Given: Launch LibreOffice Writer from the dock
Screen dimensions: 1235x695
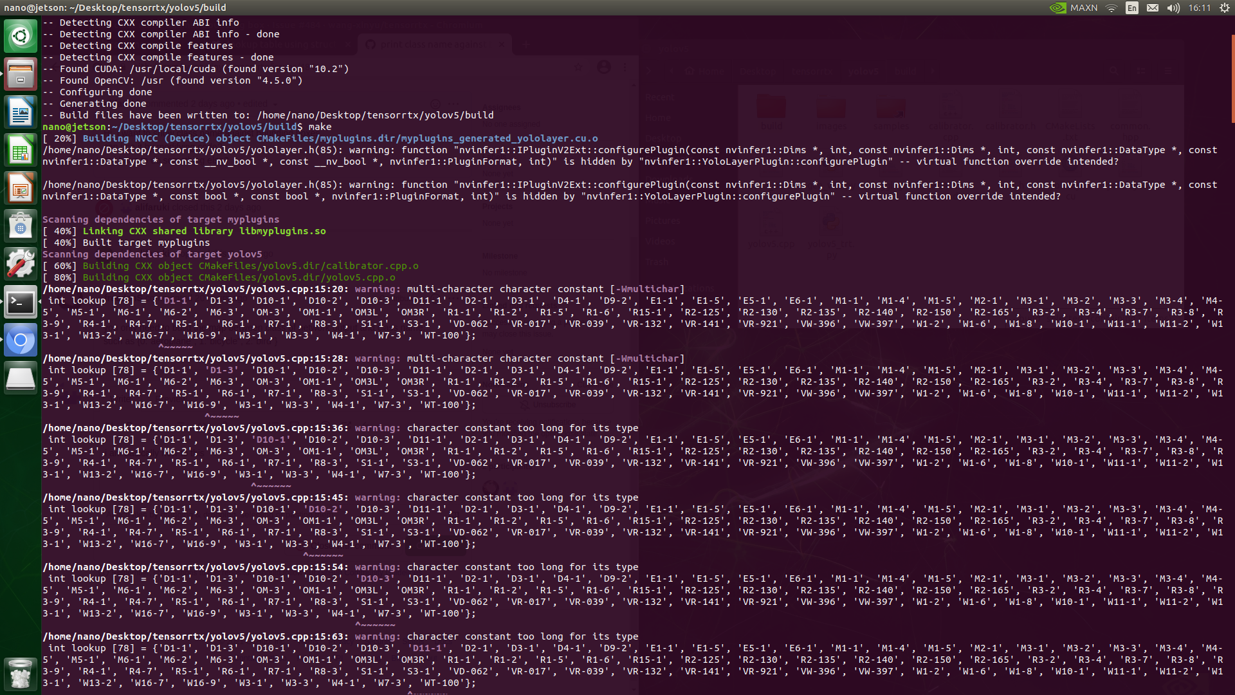Looking at the screenshot, I should (x=21, y=113).
